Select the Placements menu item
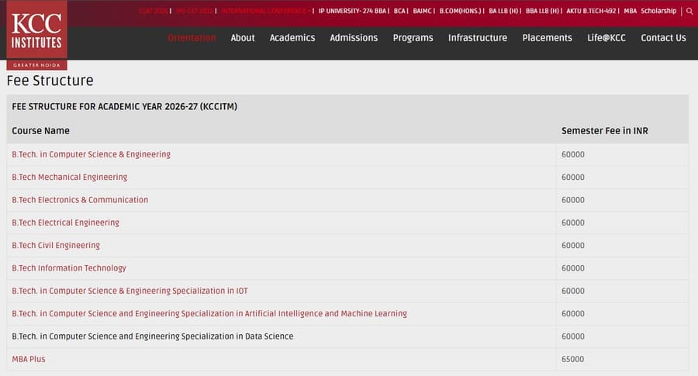Image resolution: width=698 pixels, height=376 pixels. tap(547, 38)
